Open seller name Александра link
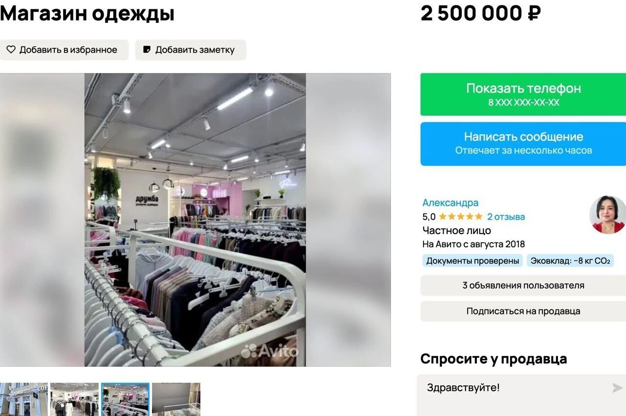Image resolution: width=626 pixels, height=416 pixels. click(450, 202)
